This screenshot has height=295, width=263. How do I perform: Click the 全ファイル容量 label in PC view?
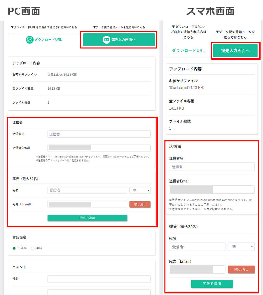[x=23, y=88]
